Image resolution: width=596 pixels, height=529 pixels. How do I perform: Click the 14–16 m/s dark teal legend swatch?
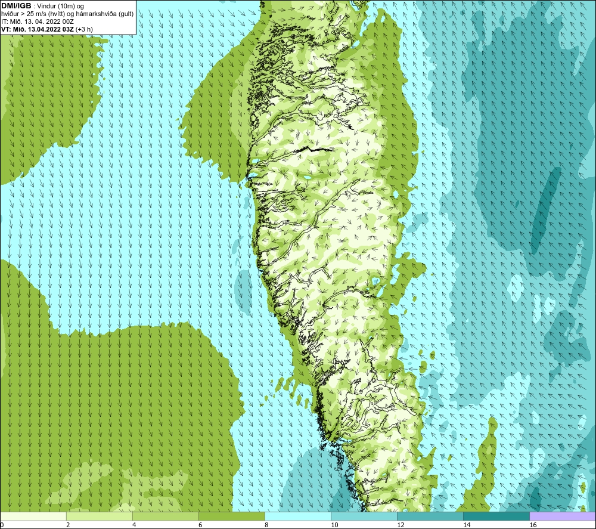click(x=496, y=516)
